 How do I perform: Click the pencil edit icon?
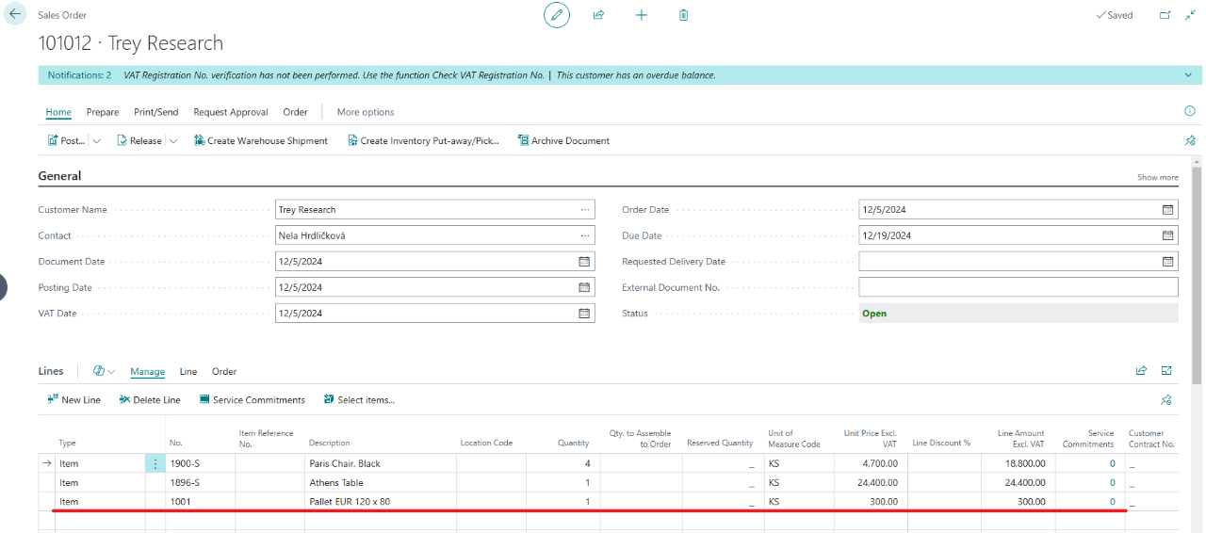557,15
